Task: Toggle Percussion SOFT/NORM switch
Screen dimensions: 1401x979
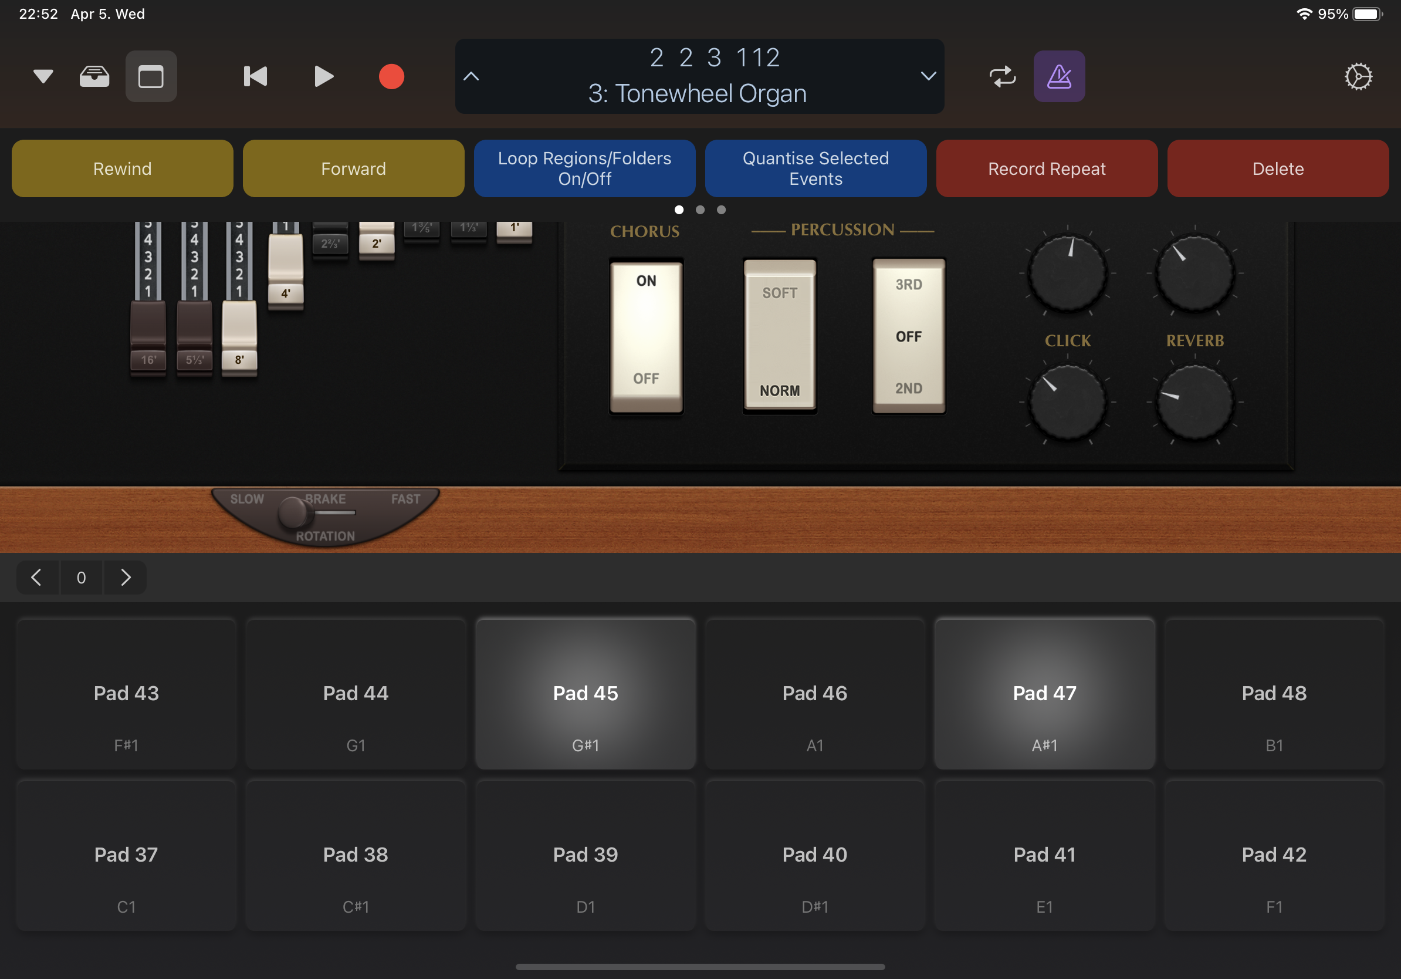Action: (779, 336)
